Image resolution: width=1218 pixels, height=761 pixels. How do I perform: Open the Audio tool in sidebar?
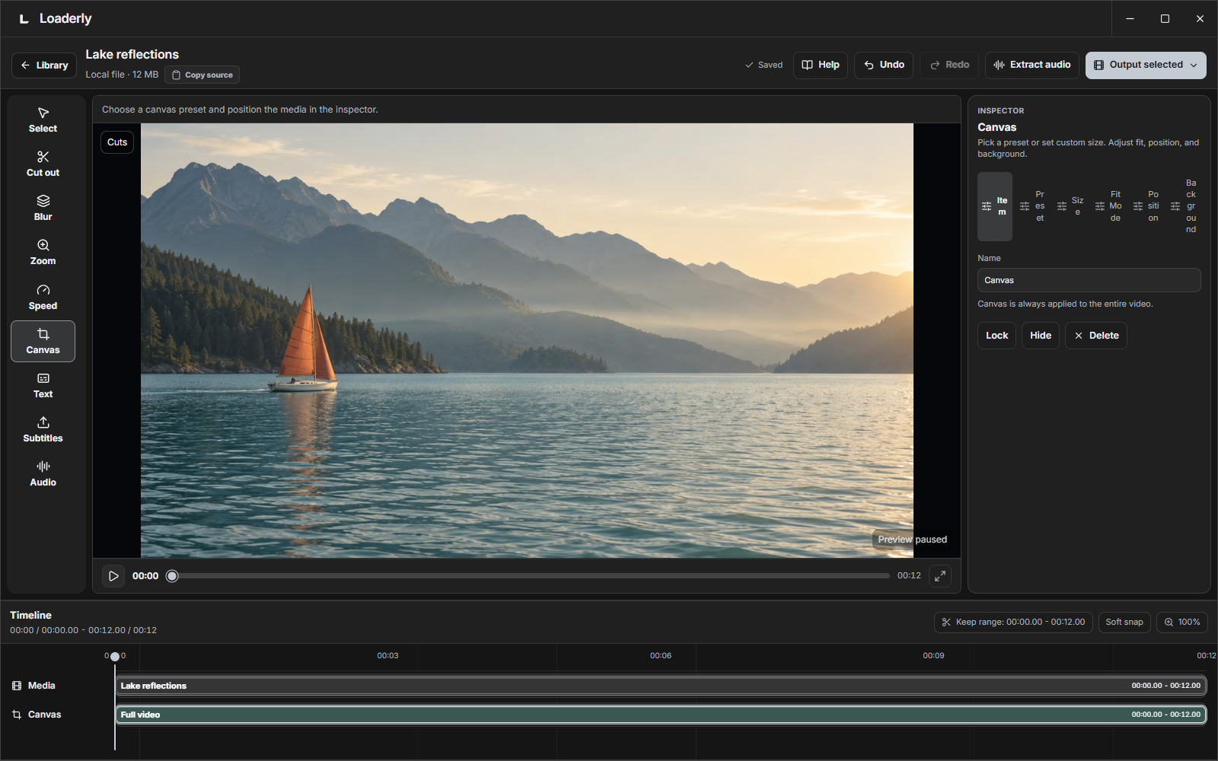43,474
